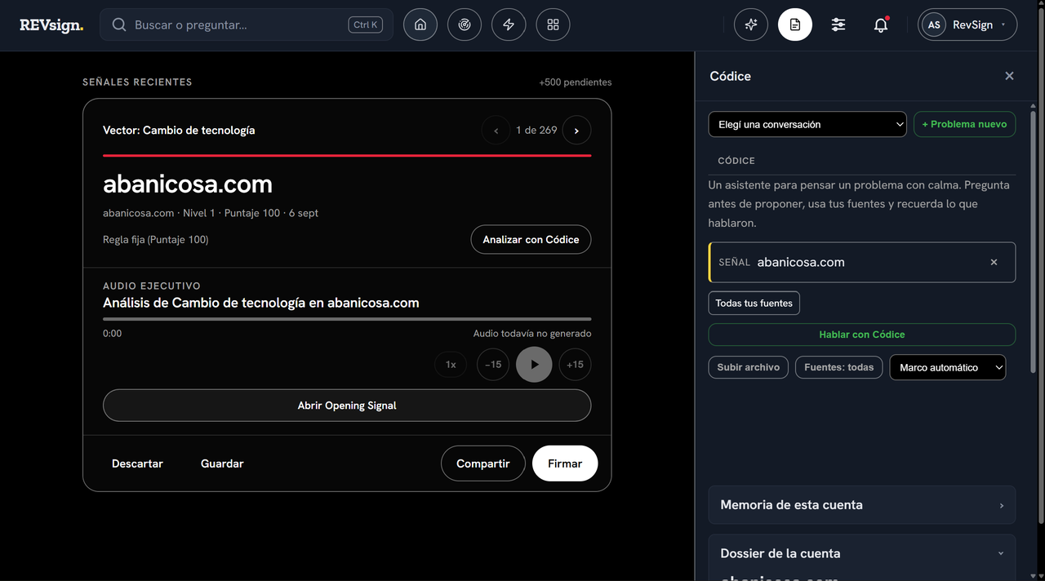Click Fuentes: todas button
The width and height of the screenshot is (1045, 581).
(x=839, y=367)
